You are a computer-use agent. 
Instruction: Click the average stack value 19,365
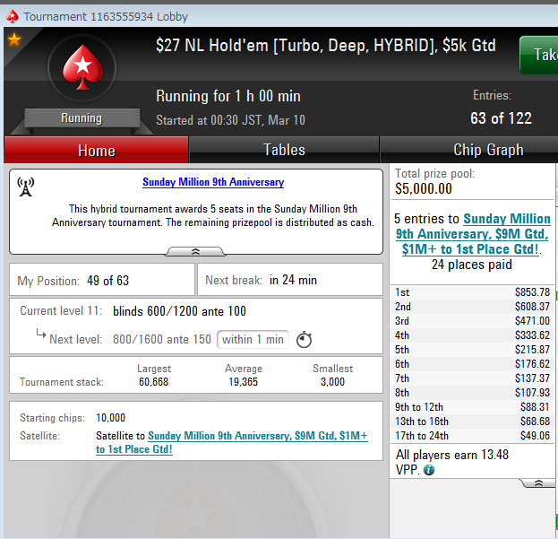243,382
